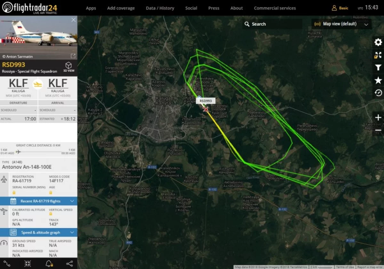Viewport: 384px width, 269px height.
Task: Open bookmarks star icon
Action: (378, 80)
